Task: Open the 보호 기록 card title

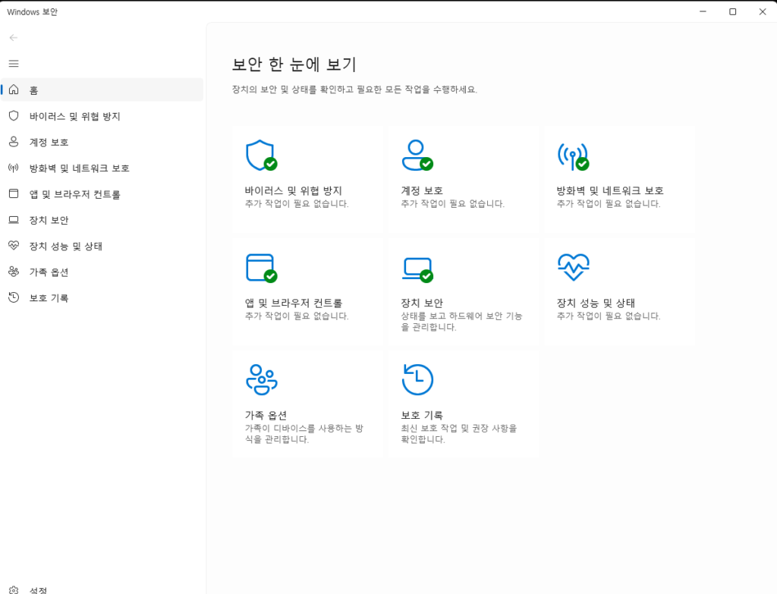Action: 422,415
